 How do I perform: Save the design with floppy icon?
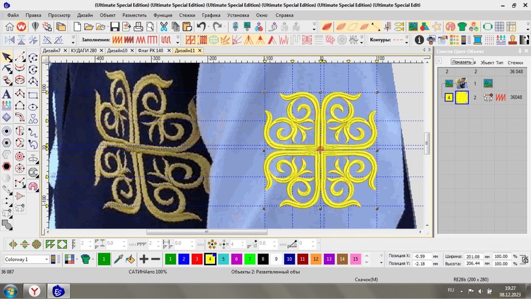pos(115,27)
